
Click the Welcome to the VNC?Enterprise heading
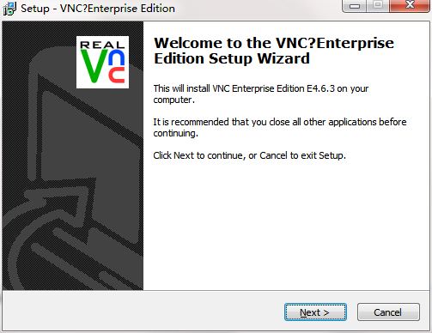pyautogui.click(x=274, y=44)
